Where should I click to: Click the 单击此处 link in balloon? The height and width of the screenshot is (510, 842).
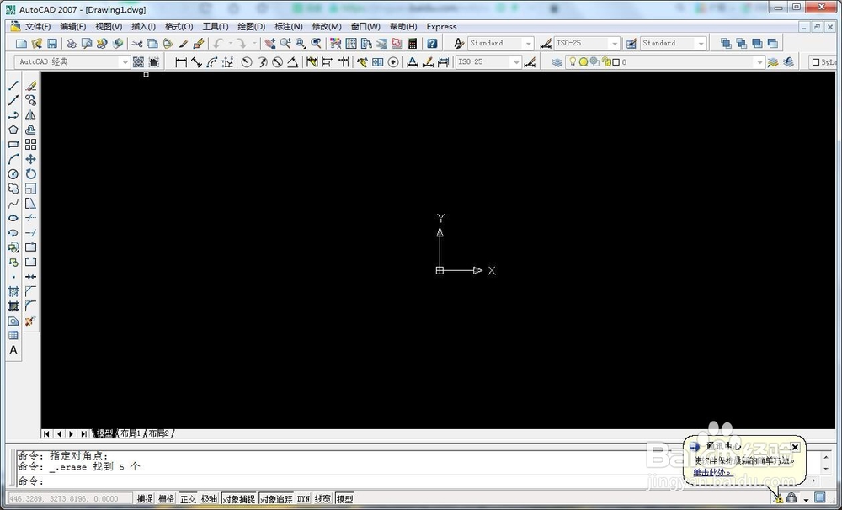(712, 472)
